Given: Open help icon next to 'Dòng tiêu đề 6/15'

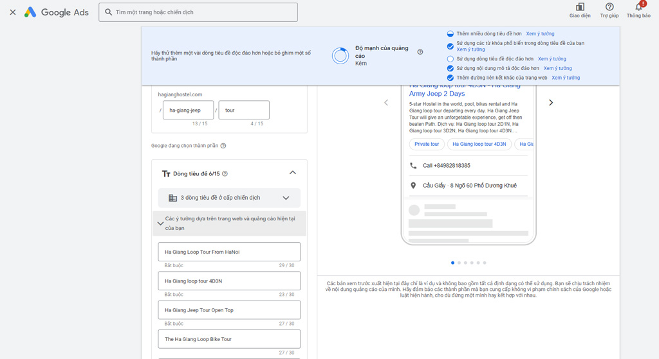Looking at the screenshot, I should pyautogui.click(x=225, y=173).
